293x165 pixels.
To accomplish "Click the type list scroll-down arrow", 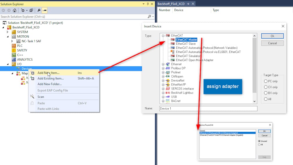I will [255, 102].
